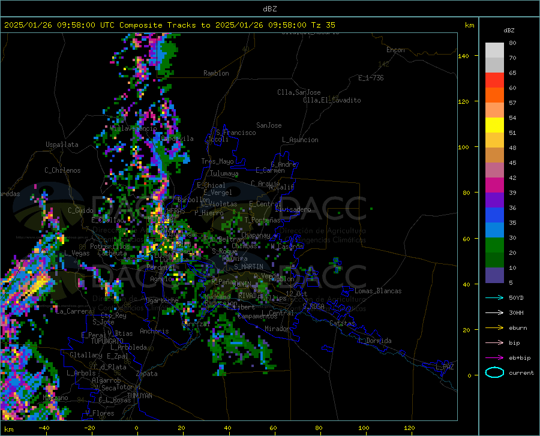Viewport: 540px width, 436px height.
Task: Click the C_Chilenos place label
Action: [x=62, y=170]
